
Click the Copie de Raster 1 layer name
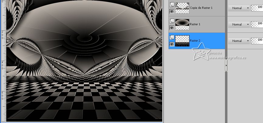point(201,8)
